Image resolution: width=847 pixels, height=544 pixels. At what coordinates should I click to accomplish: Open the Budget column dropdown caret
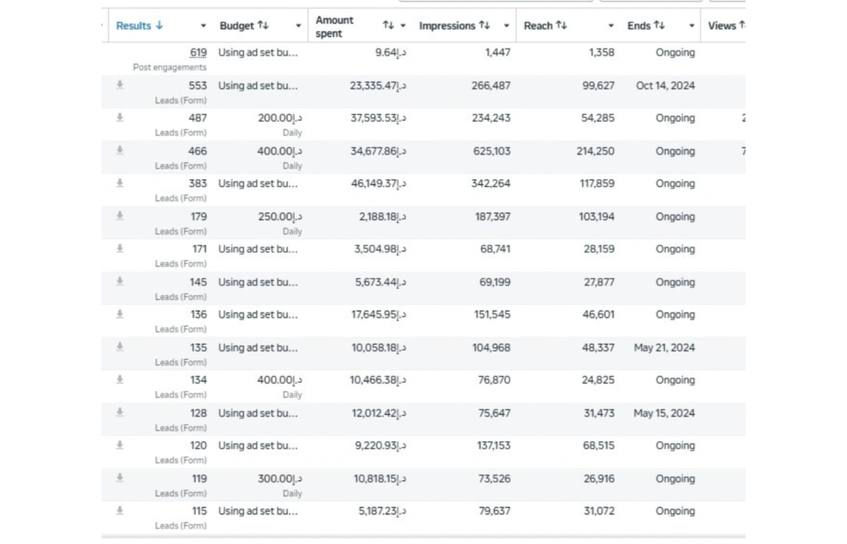[x=298, y=26]
